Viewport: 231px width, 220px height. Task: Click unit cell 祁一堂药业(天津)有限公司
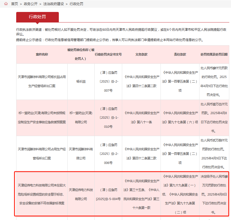81,118
